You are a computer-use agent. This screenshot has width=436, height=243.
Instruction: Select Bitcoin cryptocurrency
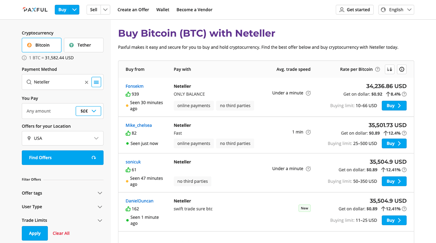42,45
